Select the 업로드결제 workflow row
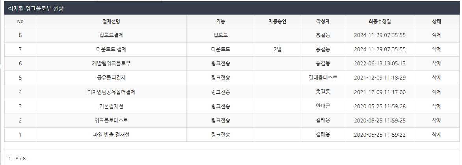462x165 pixels. click(111, 35)
